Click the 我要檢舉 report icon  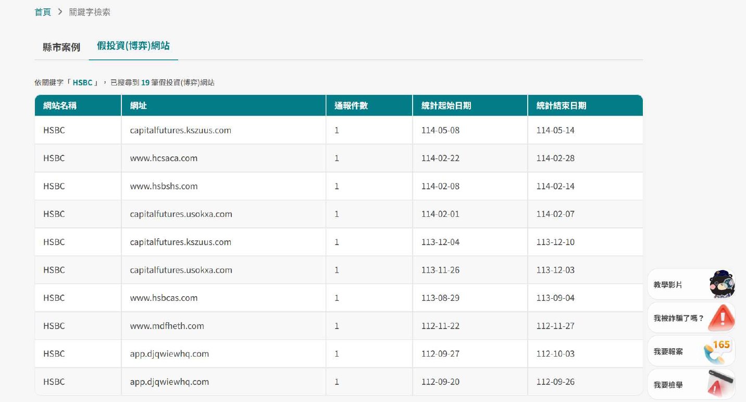721,384
